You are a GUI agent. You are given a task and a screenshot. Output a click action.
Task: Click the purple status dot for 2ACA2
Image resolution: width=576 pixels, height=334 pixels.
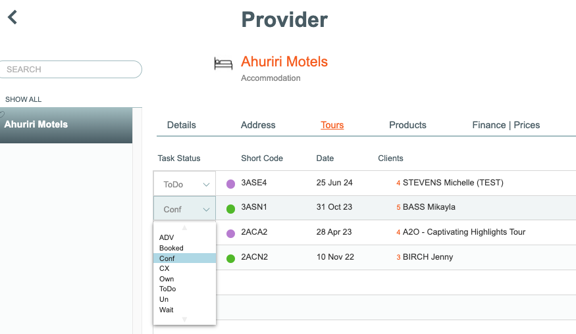click(230, 233)
